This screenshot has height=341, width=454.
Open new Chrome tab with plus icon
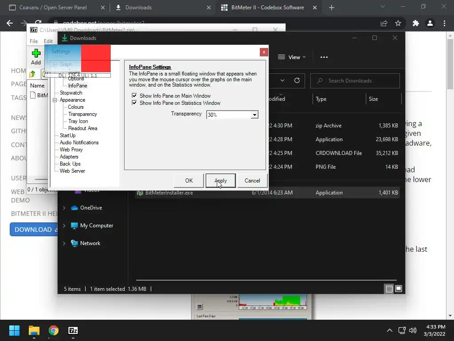[x=332, y=8]
